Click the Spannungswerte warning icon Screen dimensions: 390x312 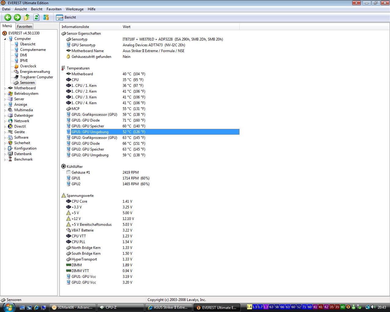tap(63, 196)
